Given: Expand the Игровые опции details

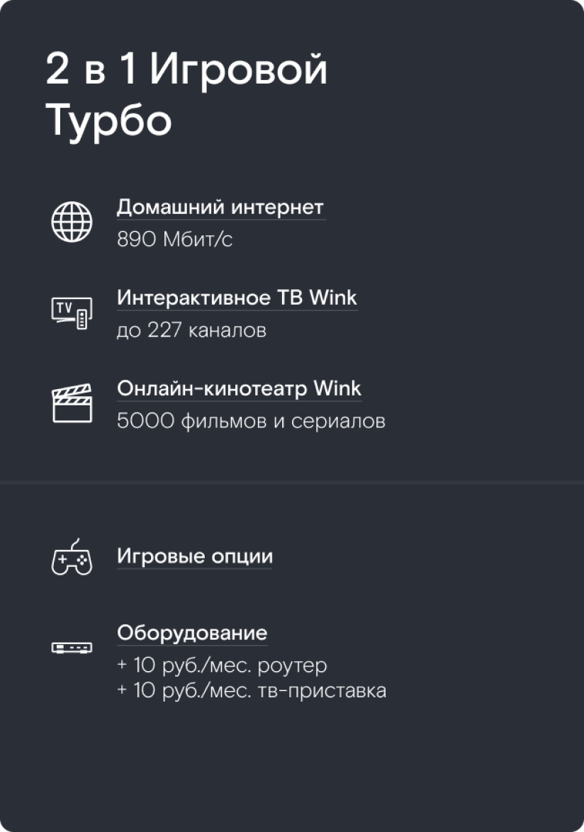Looking at the screenshot, I should coord(194,557).
